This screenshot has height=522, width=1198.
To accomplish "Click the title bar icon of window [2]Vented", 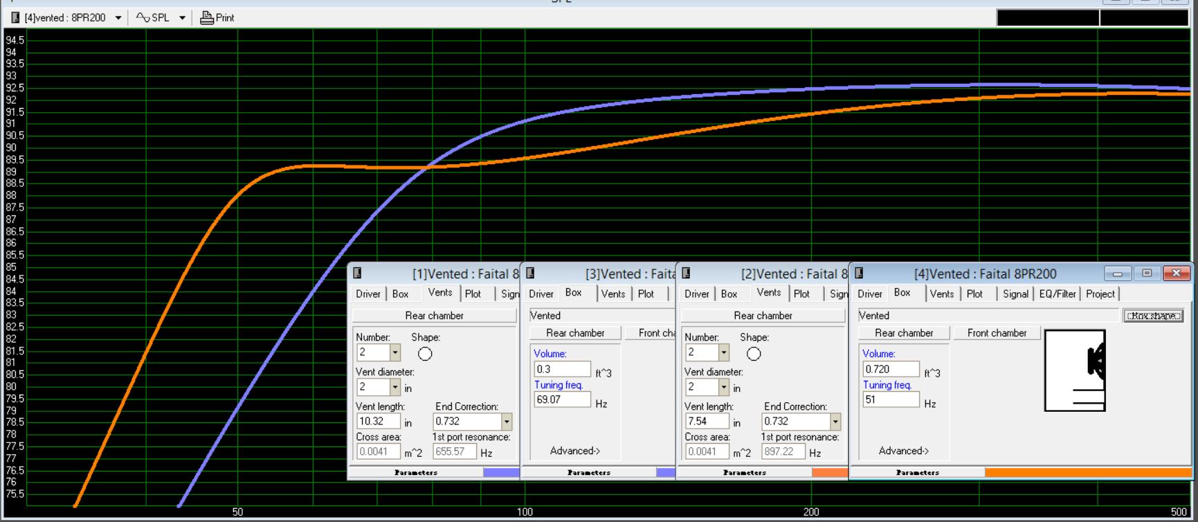I will point(686,273).
